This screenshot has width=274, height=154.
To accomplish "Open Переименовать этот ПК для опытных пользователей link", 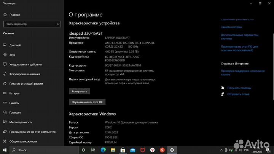I will 239,48.
